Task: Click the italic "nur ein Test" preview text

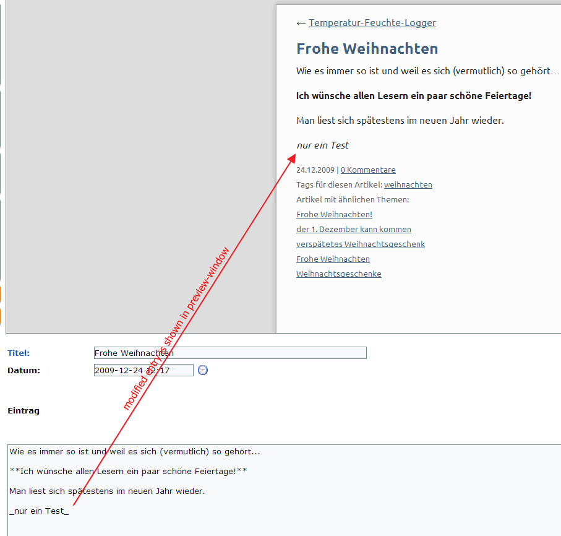Action: [322, 145]
